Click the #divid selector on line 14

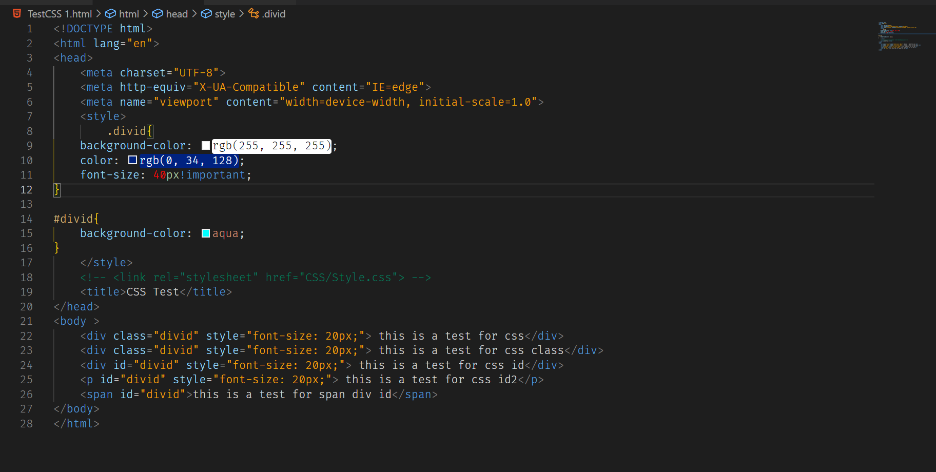[x=73, y=219]
